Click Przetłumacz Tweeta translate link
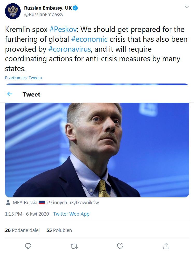The image size is (194, 254). tap(23, 78)
